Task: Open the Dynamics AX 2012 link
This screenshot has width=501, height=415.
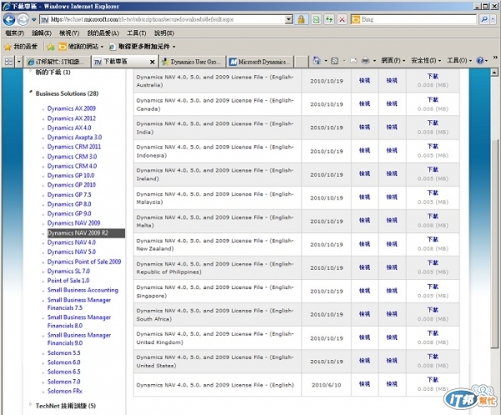Action: (x=72, y=119)
